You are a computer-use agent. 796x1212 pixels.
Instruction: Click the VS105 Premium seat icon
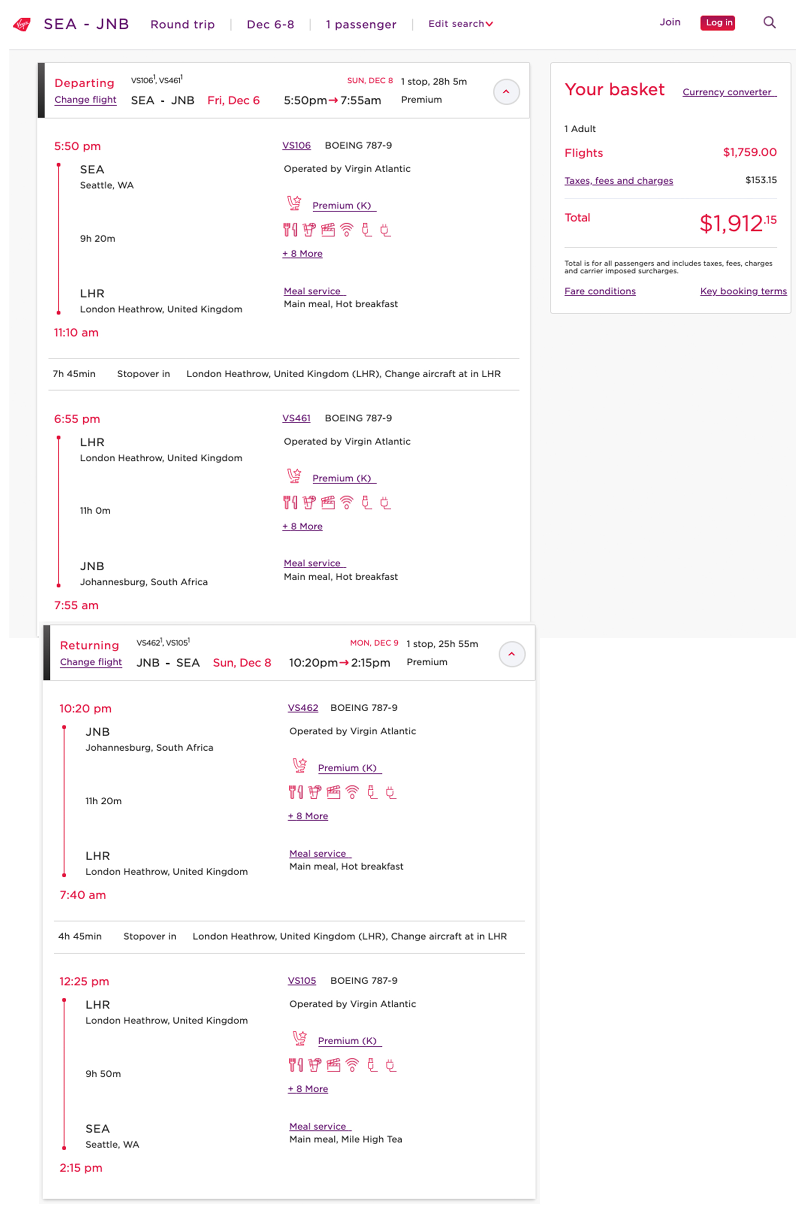299,1038
